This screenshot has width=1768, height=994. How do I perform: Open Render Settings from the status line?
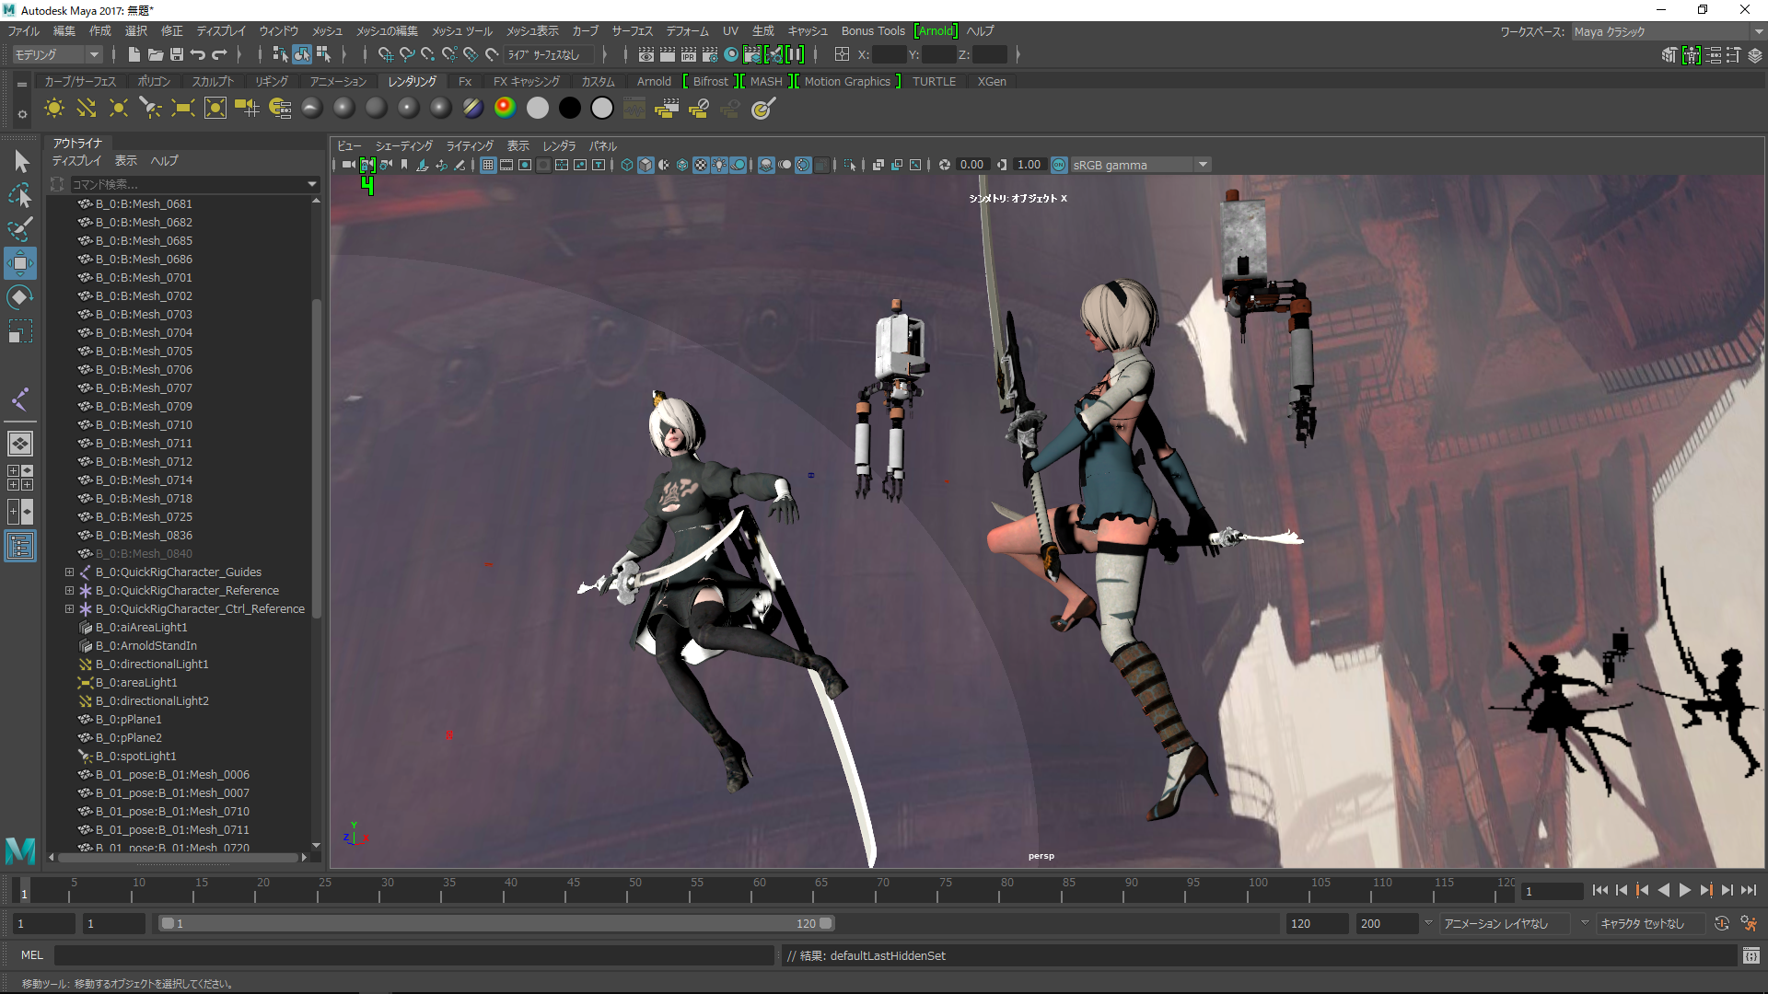[710, 55]
